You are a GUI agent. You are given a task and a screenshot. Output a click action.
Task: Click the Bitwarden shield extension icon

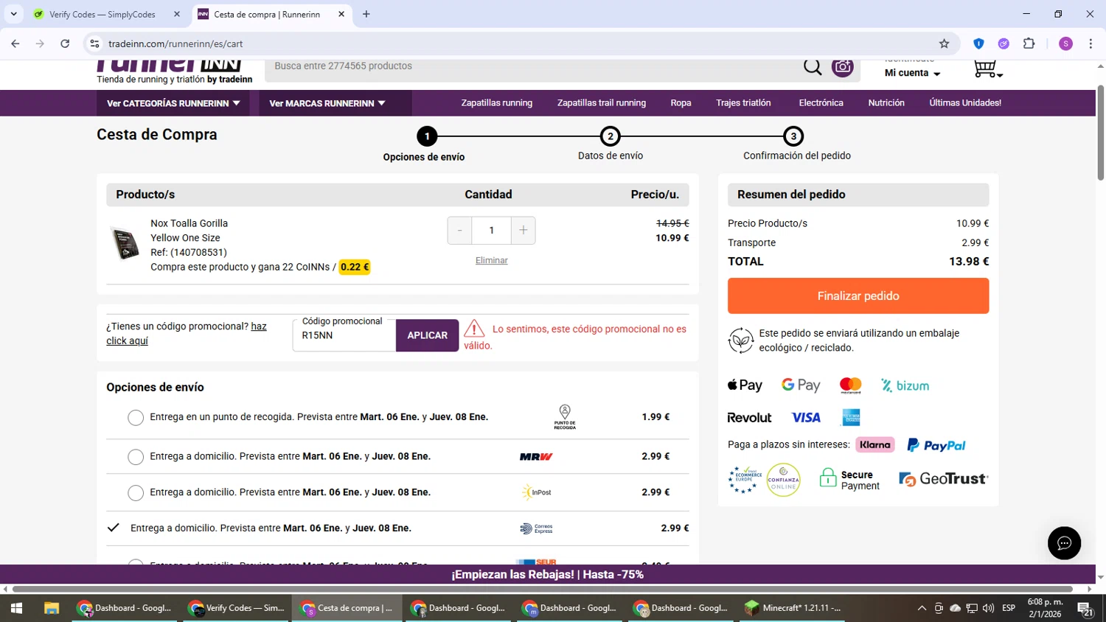(978, 43)
